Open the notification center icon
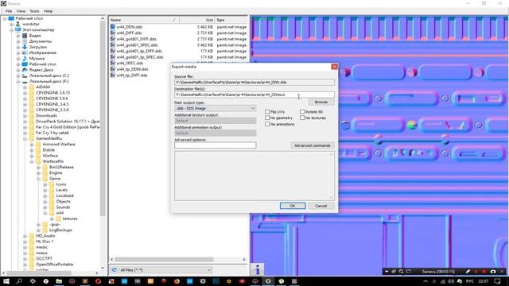509x286 pixels. (498, 281)
